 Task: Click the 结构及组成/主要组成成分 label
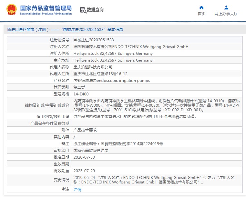pos(47,105)
